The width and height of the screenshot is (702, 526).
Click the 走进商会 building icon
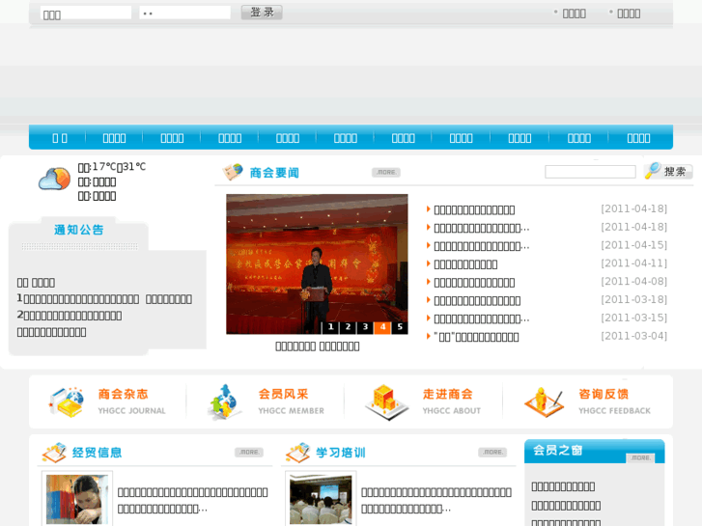pos(386,402)
